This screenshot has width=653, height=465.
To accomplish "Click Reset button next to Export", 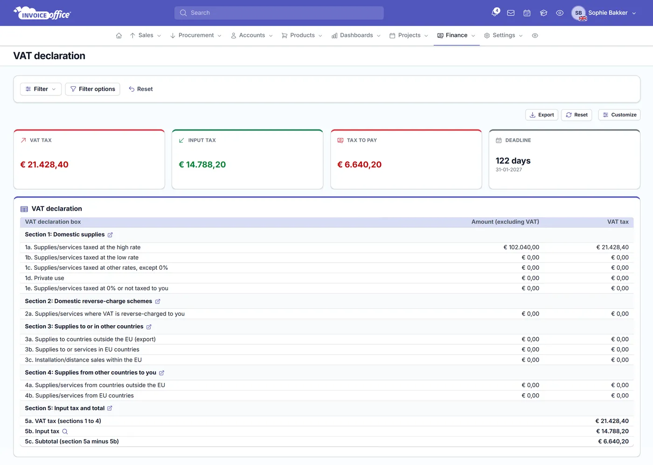I will [x=577, y=115].
